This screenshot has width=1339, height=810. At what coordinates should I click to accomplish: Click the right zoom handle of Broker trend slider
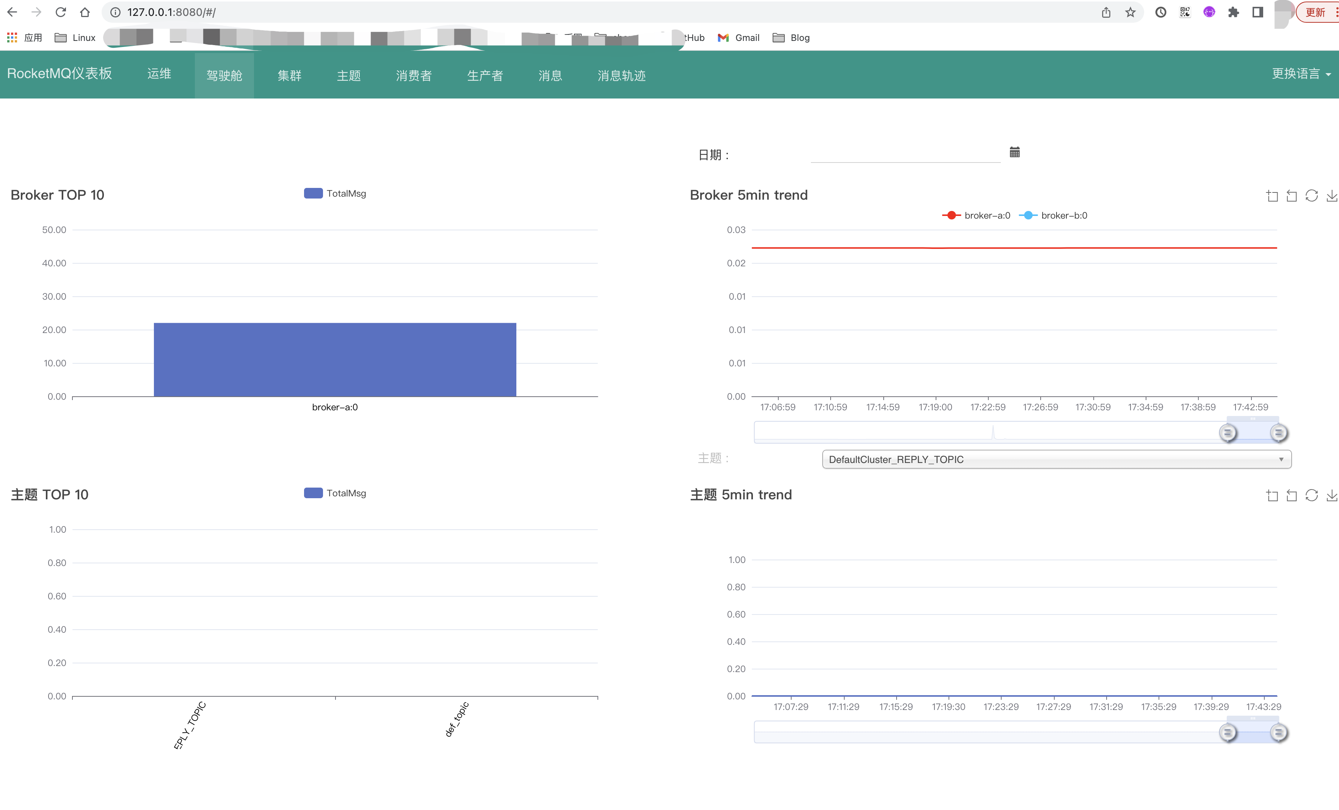click(x=1279, y=433)
